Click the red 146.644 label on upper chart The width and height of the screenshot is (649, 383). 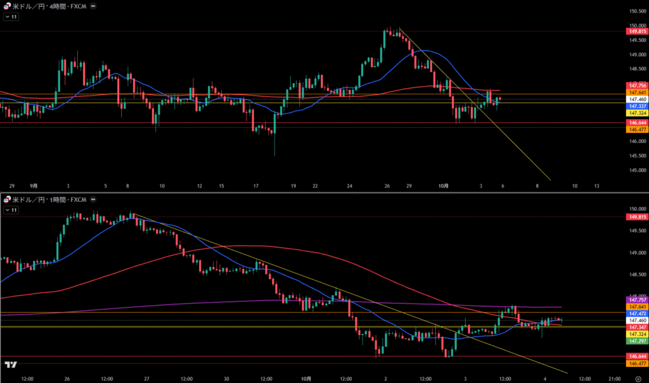[636, 122]
